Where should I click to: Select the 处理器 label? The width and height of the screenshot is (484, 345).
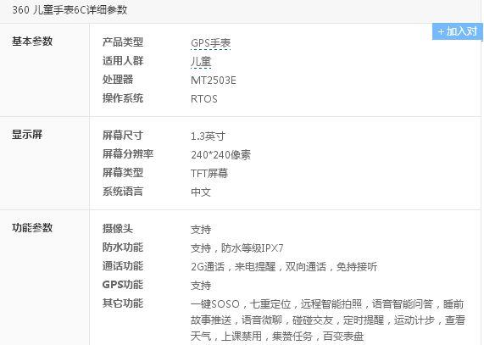pyautogui.click(x=118, y=80)
